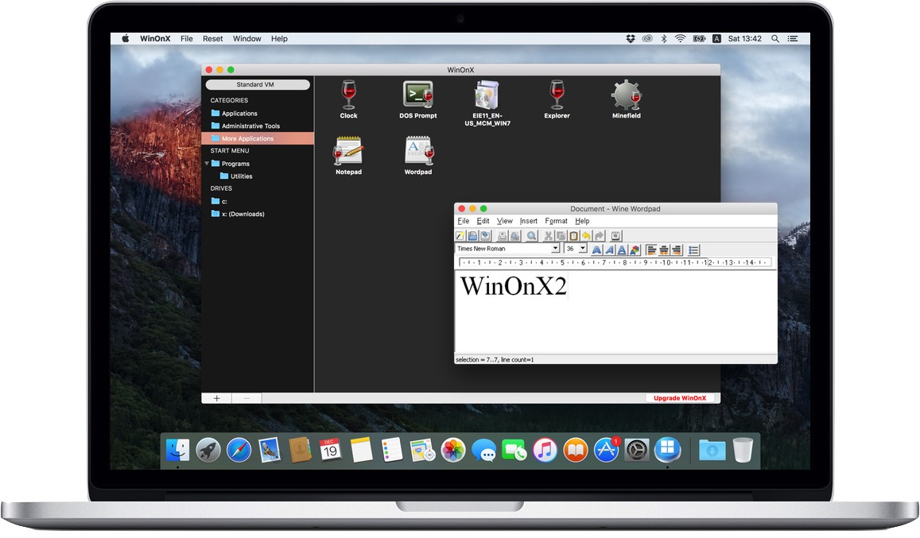The image size is (920, 538).
Task: Select the Wordpad app icon
Action: [418, 151]
